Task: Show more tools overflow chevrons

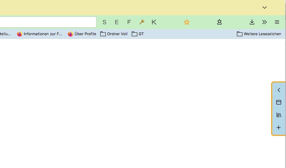Action: 264,22
